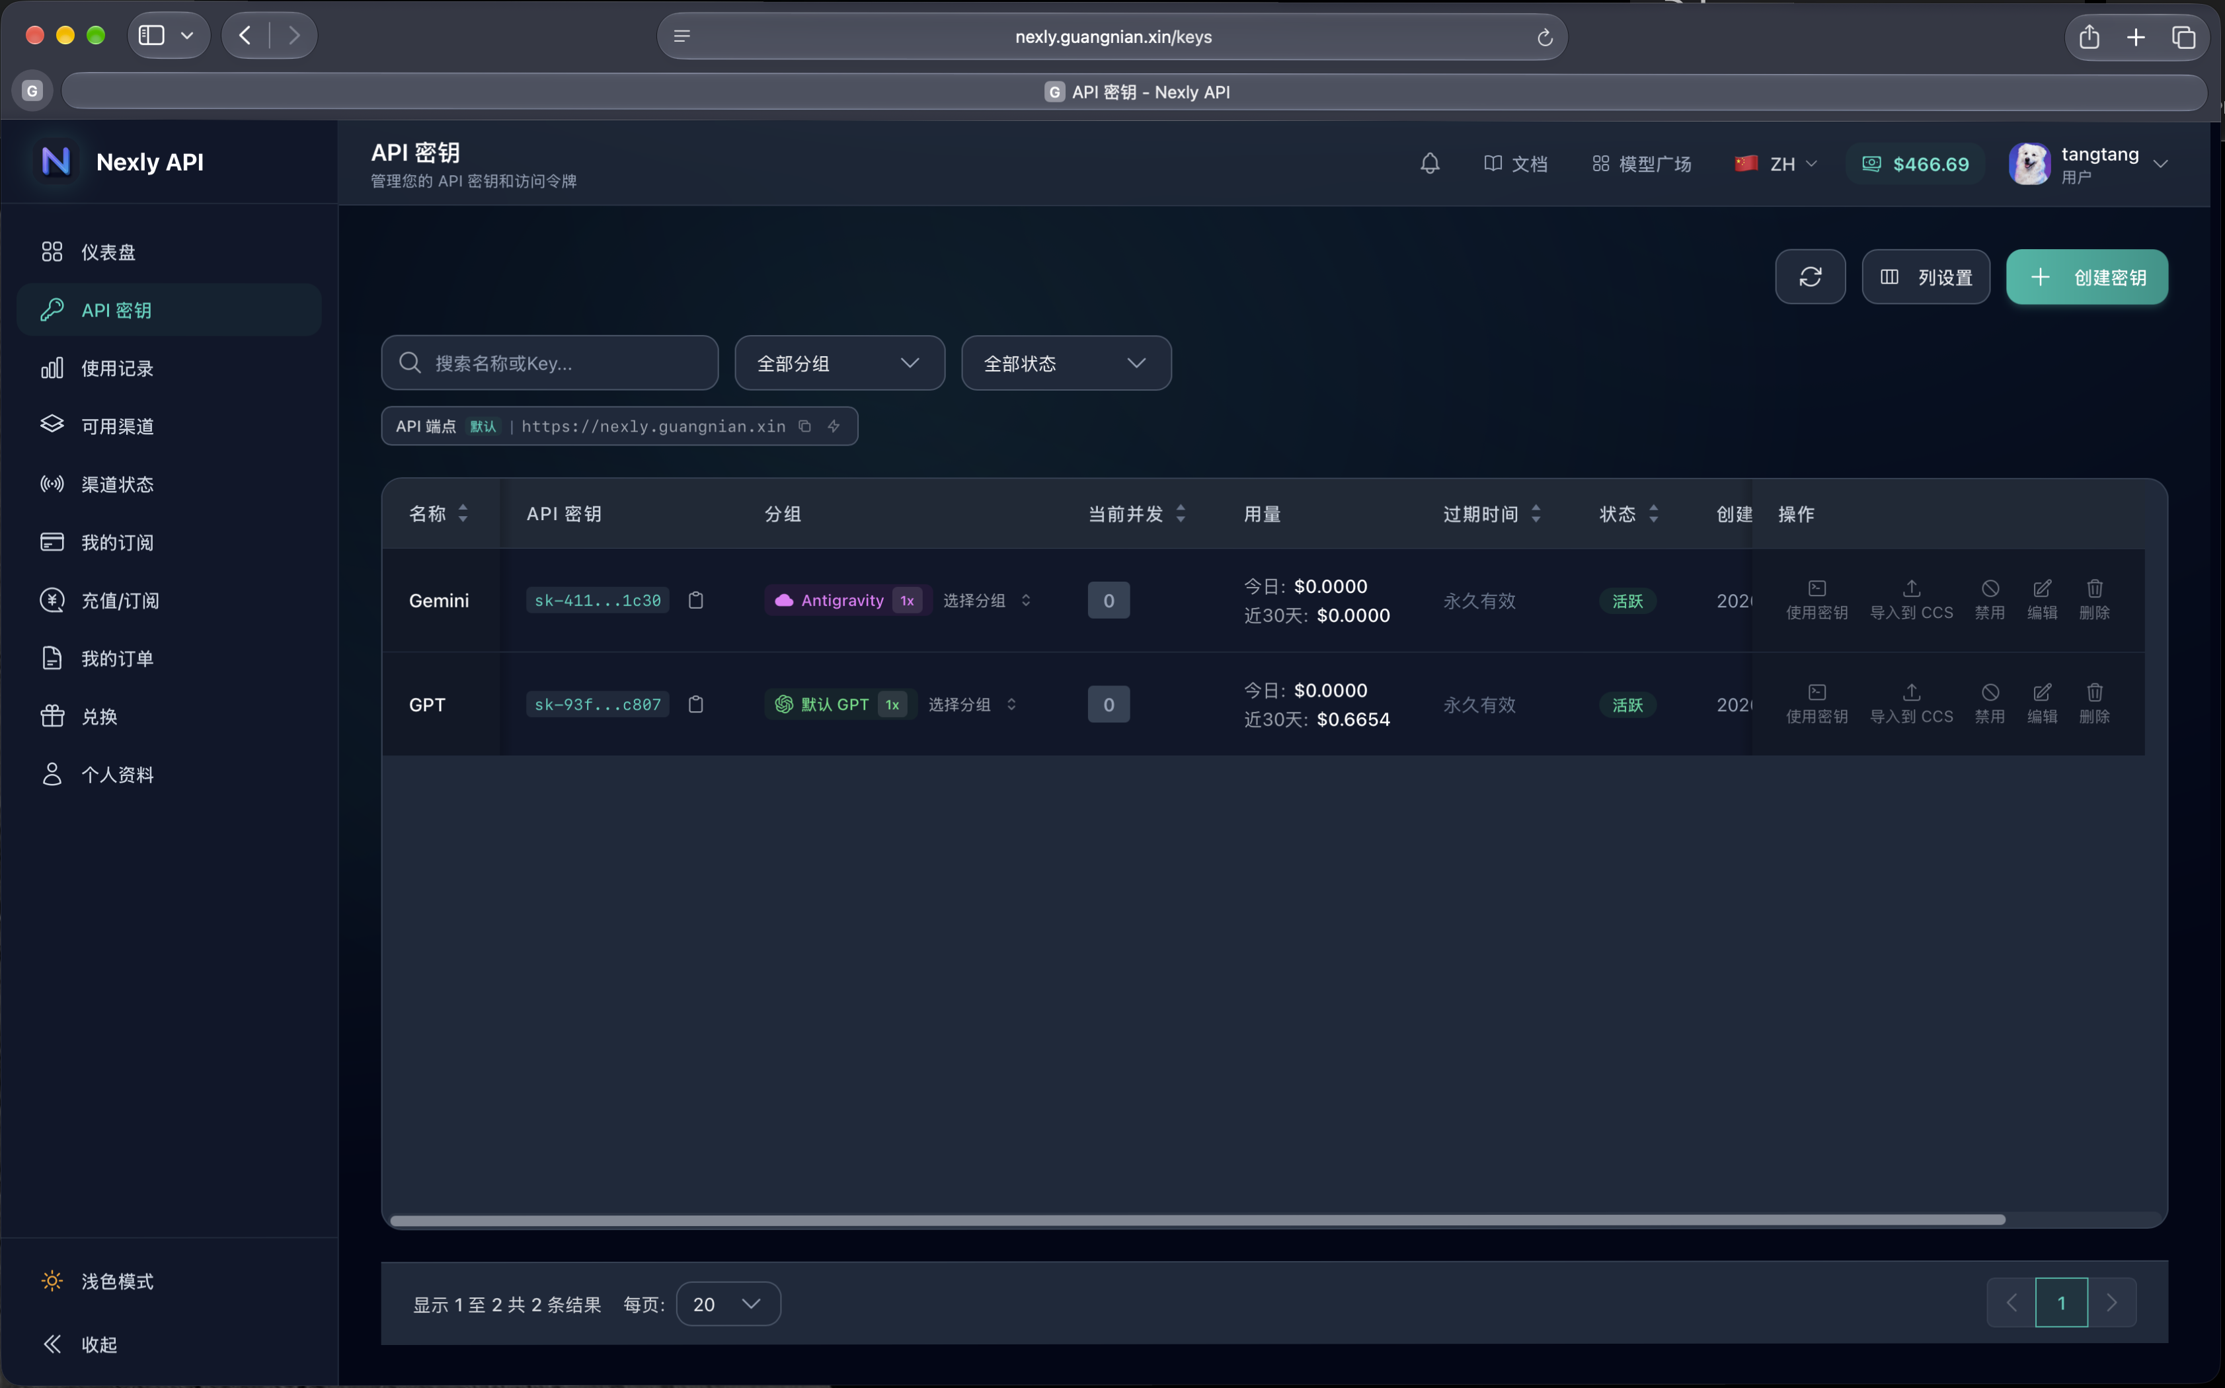This screenshot has width=2225, height=1388.
Task: Click the $466.69 balance badge
Action: coord(1915,163)
